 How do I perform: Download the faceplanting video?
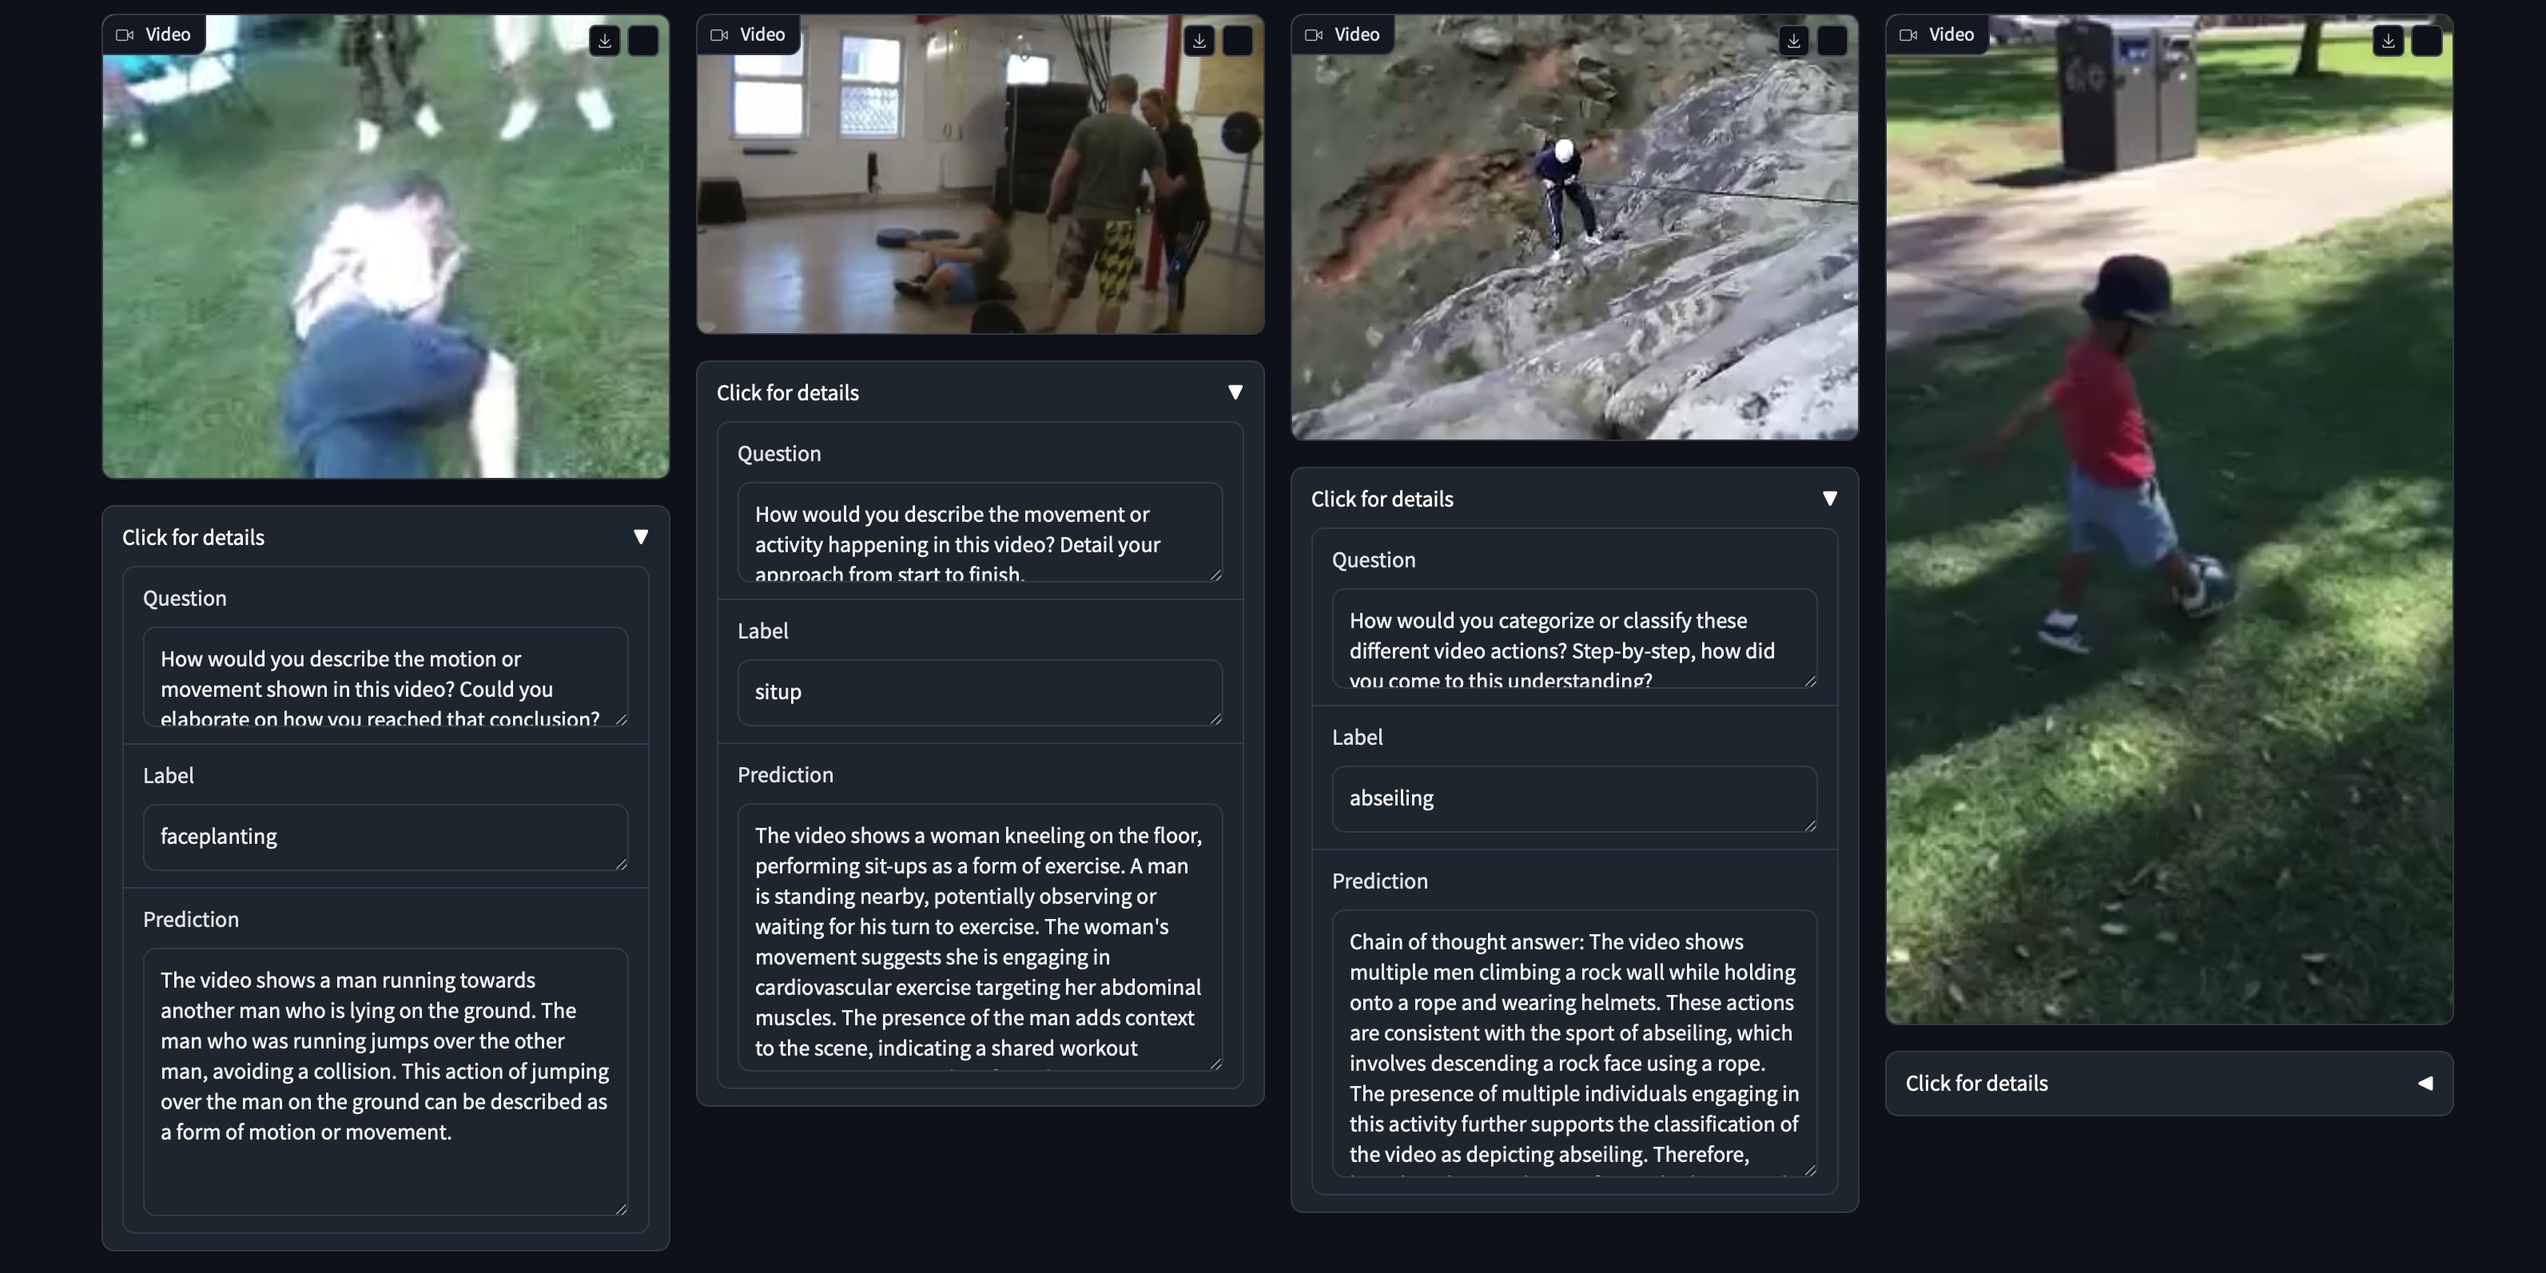click(605, 41)
